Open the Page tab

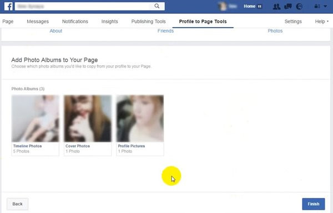[8, 22]
